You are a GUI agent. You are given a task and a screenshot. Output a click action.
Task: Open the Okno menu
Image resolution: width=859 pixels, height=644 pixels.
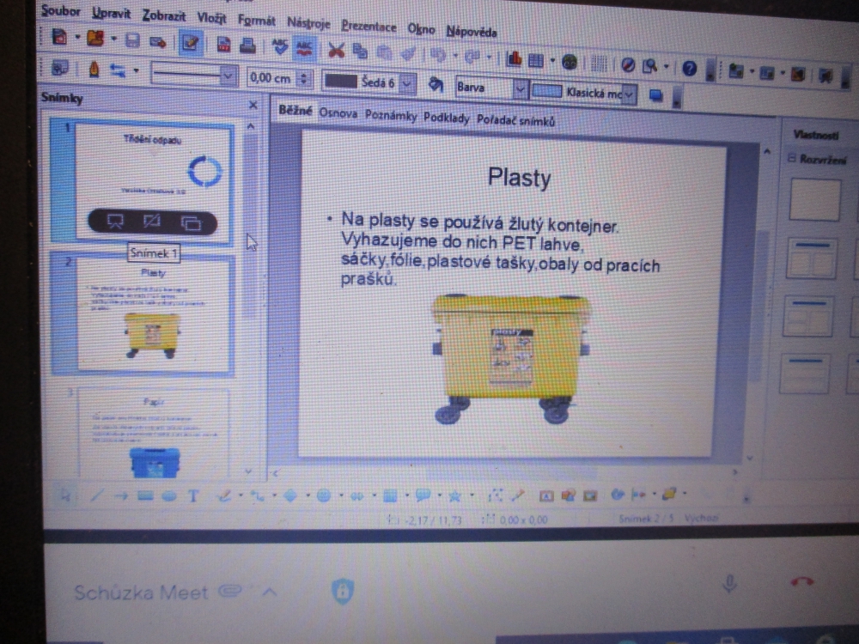pyautogui.click(x=421, y=28)
